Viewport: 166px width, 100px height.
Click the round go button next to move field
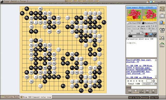154,81
